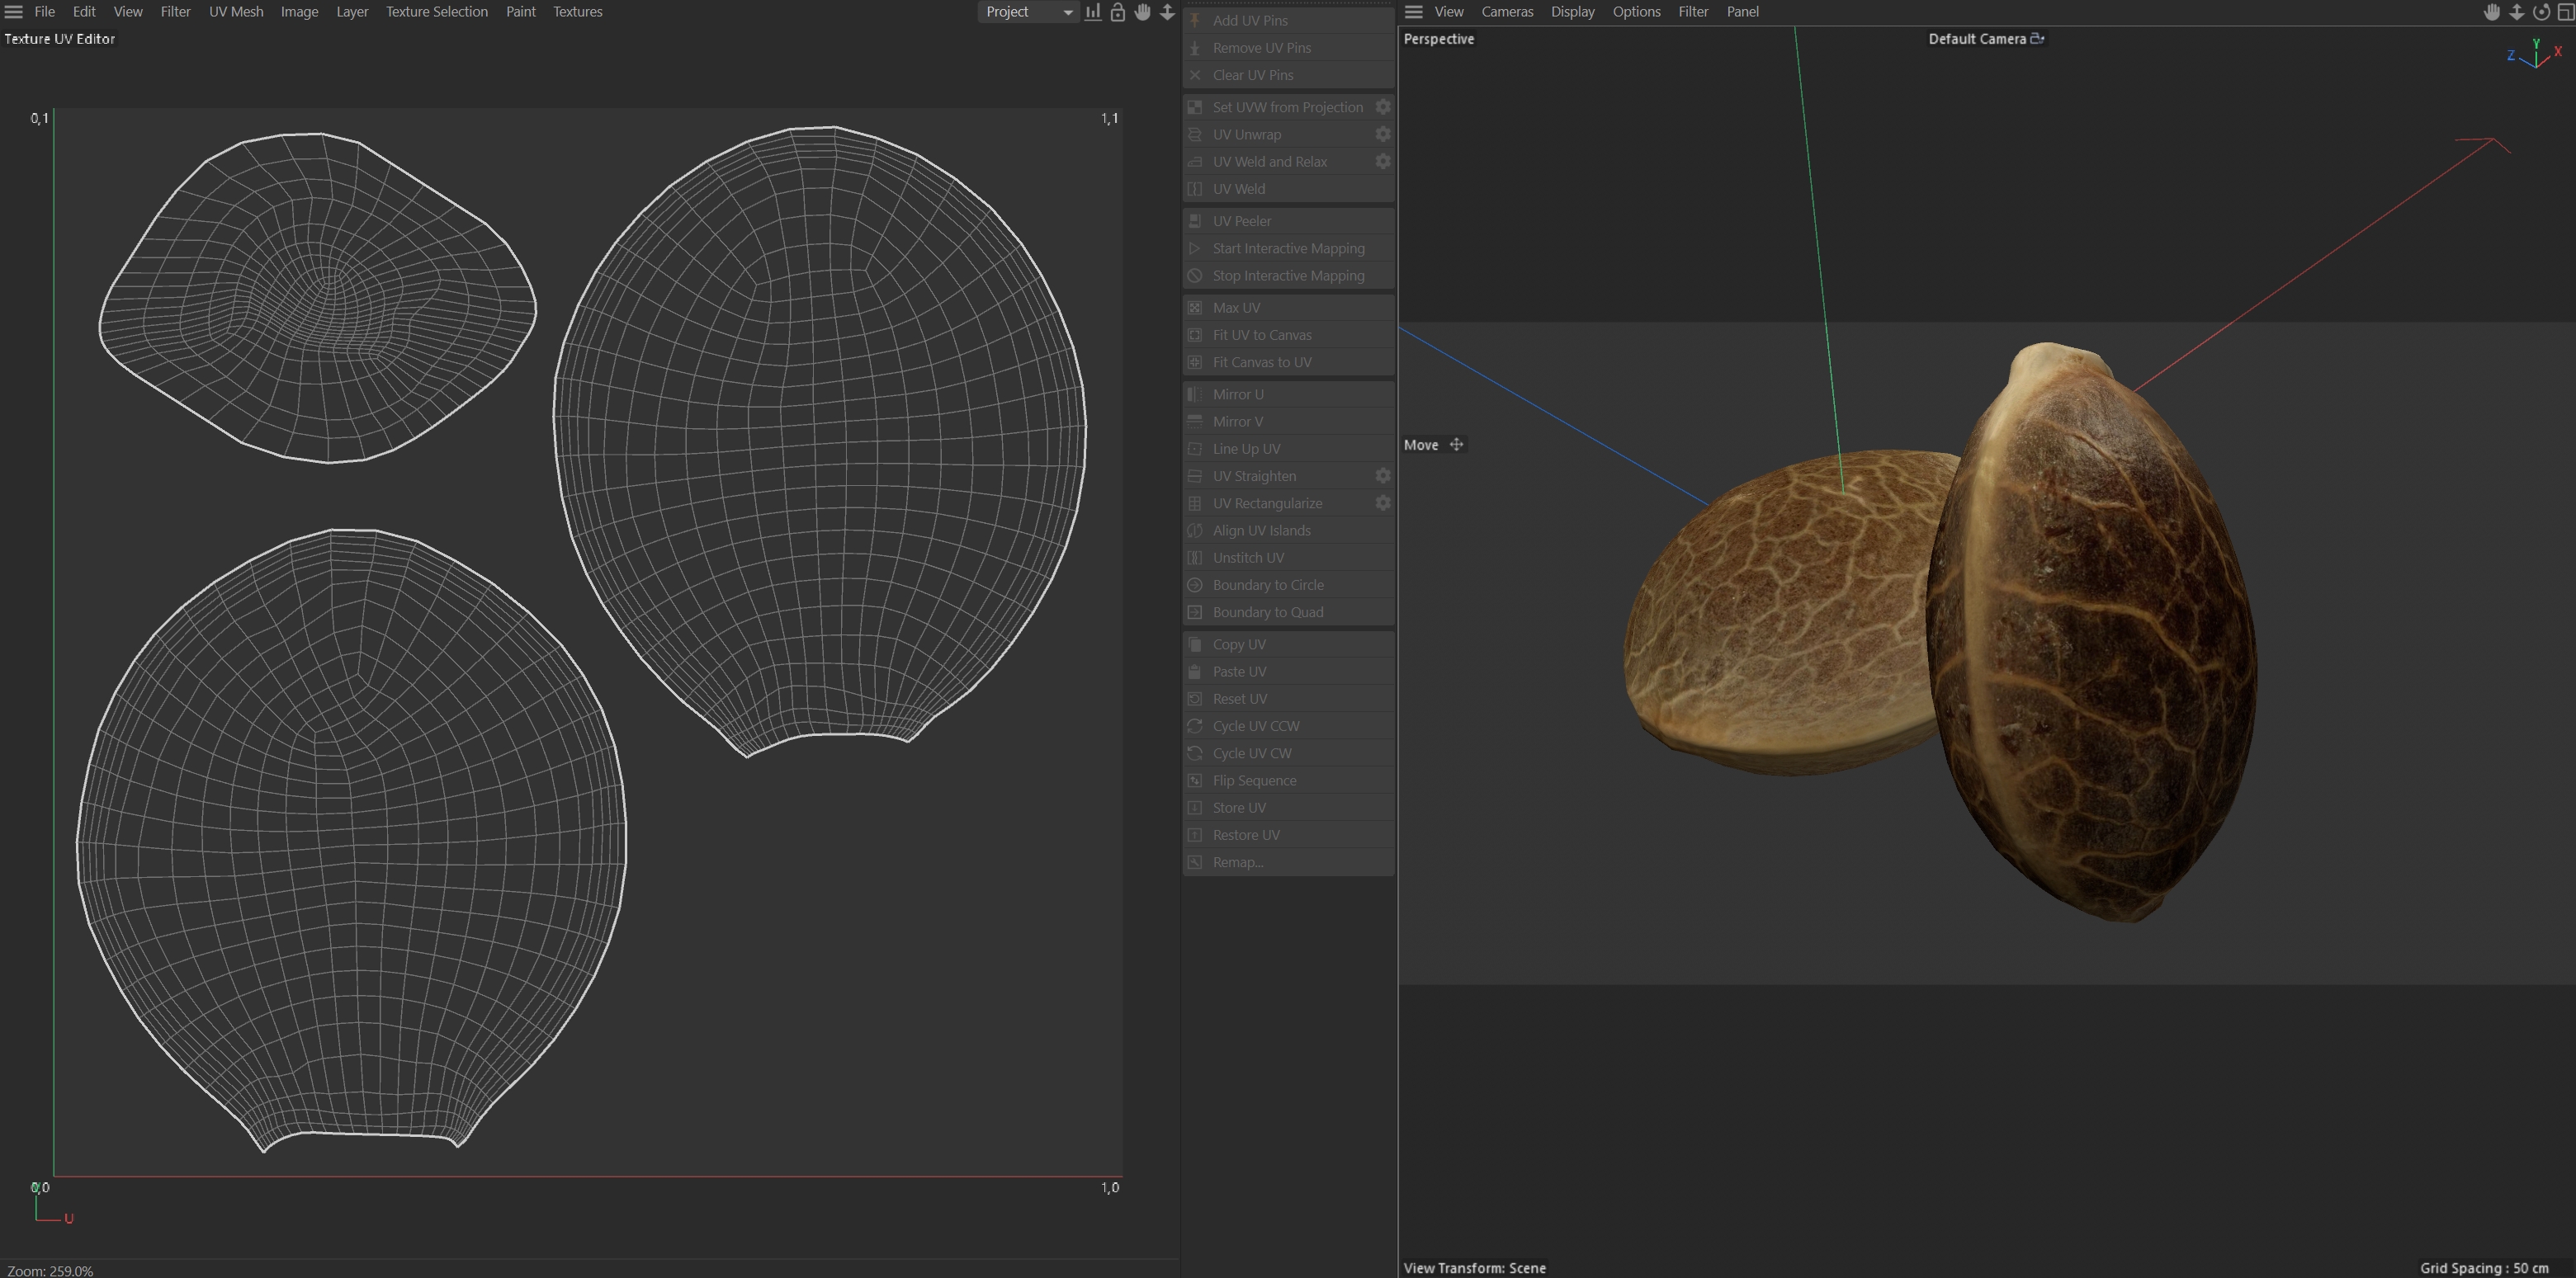This screenshot has height=1278, width=2576.
Task: Open Set UVW from Projection settings gear
Action: click(1383, 107)
